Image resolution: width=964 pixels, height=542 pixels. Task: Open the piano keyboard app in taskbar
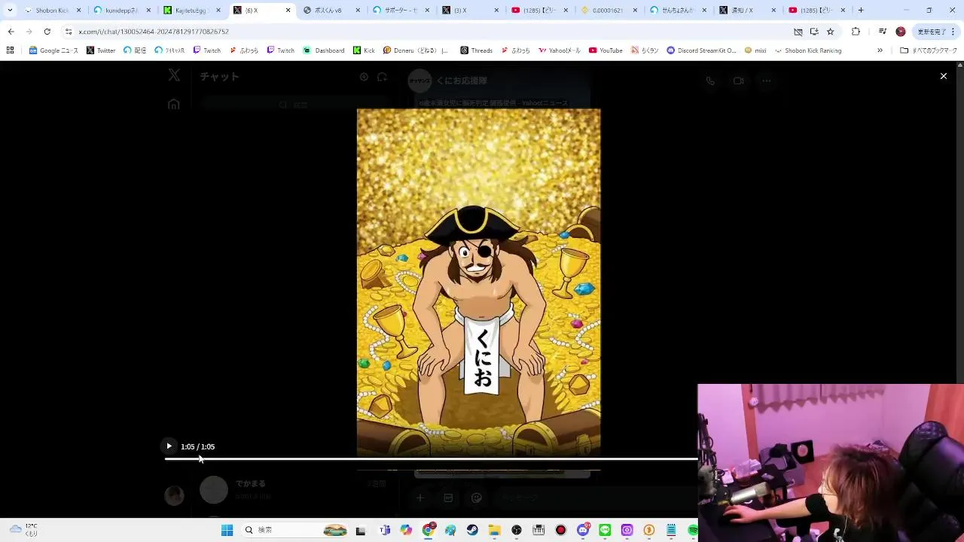(x=538, y=530)
